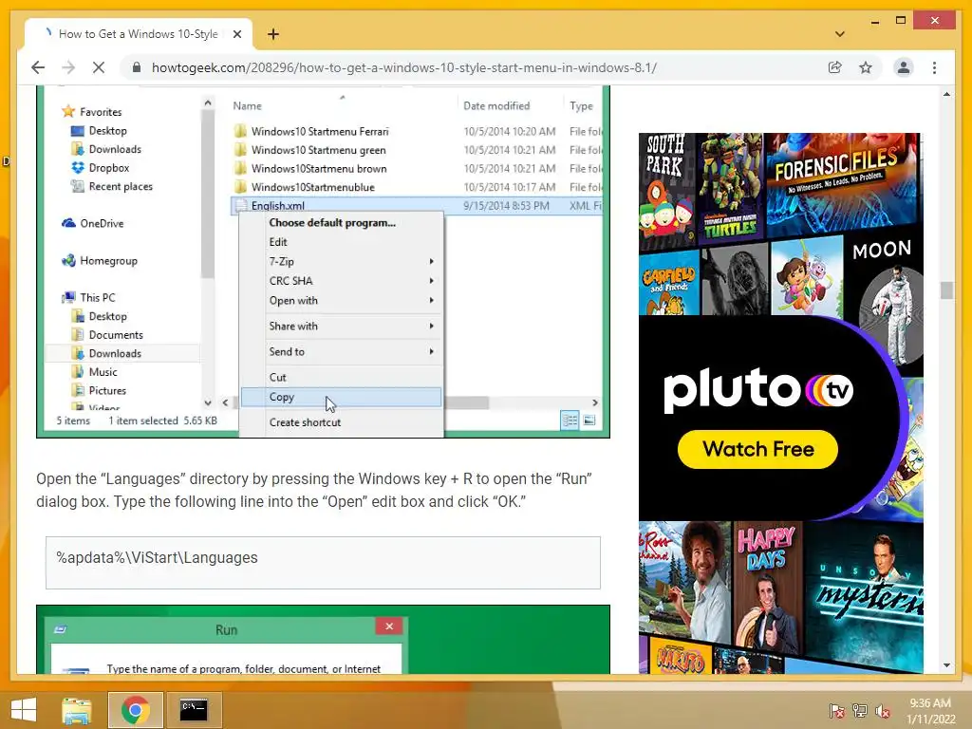The image size is (972, 729).
Task: Click Recent places in the pictured sidebar
Action: click(112, 187)
